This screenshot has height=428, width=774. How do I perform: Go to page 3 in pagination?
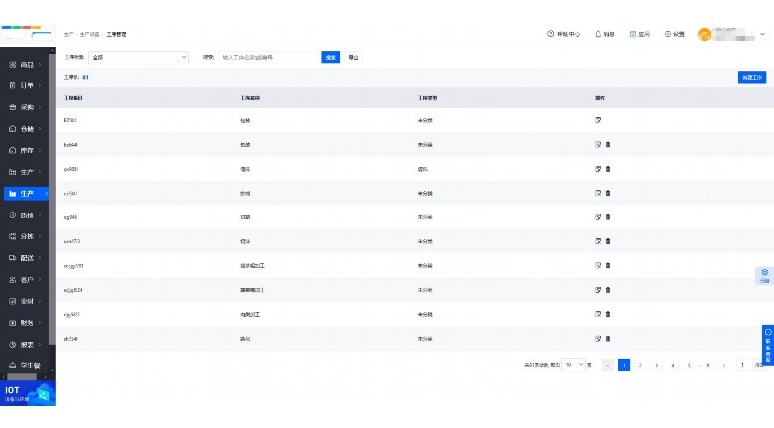pos(656,365)
